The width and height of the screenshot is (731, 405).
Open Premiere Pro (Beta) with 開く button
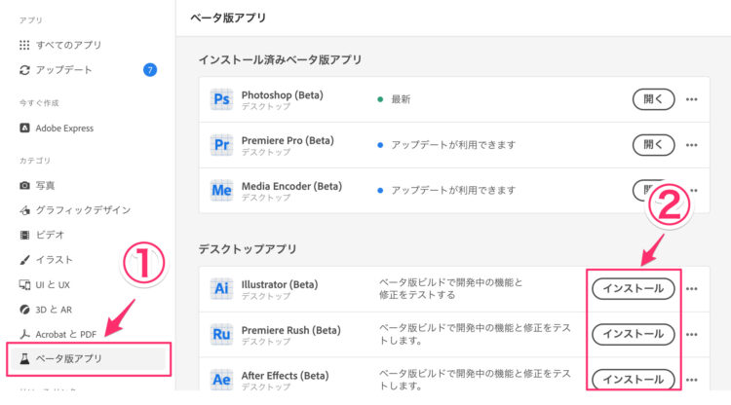[x=654, y=145]
